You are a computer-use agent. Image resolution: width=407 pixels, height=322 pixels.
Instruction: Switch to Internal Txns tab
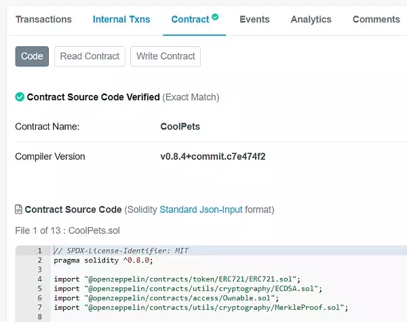pyautogui.click(x=121, y=20)
